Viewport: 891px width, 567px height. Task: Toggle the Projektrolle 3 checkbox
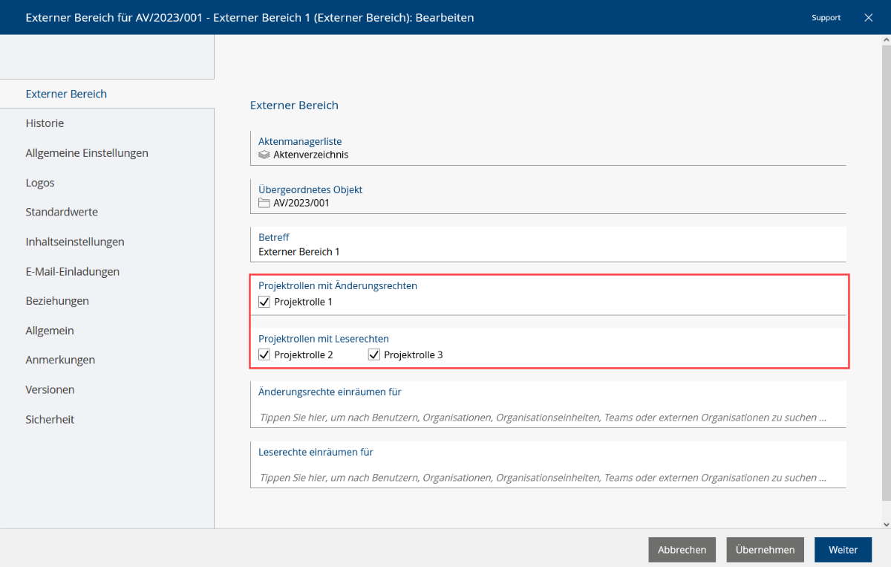[373, 354]
